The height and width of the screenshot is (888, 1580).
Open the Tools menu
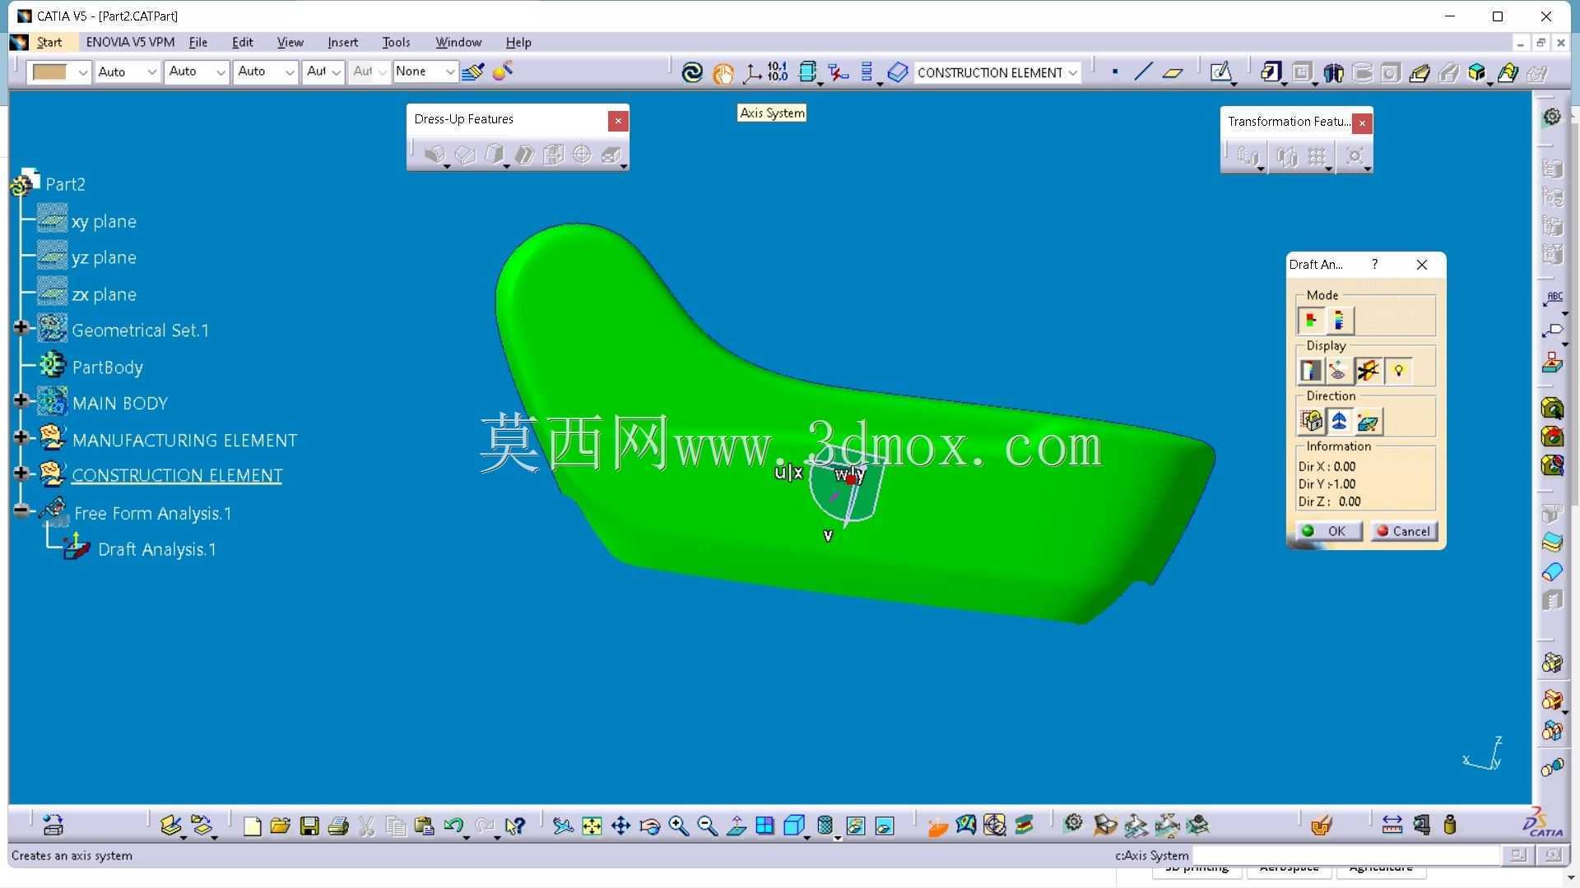[396, 42]
